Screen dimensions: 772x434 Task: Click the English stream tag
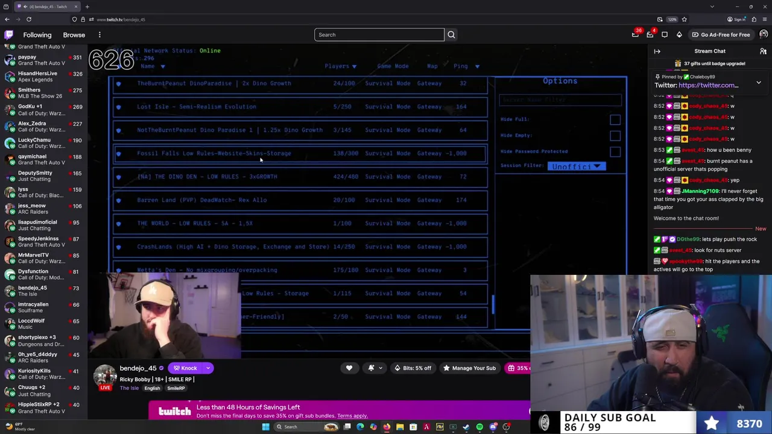point(152,388)
